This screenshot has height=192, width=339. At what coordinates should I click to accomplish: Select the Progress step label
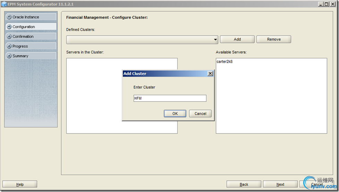tap(20, 46)
